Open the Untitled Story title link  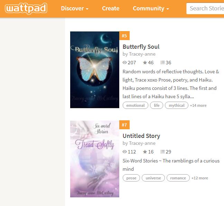(x=141, y=136)
